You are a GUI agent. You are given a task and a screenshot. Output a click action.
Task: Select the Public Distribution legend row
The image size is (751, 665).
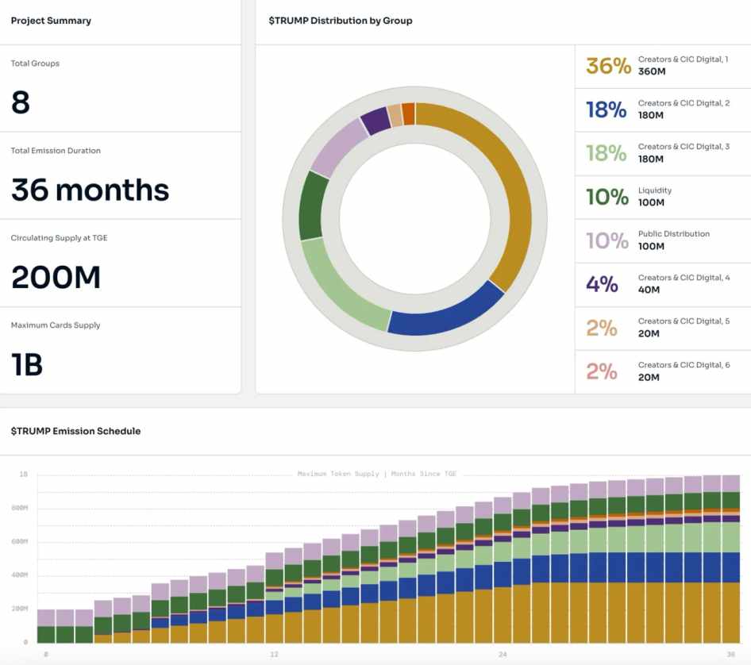663,241
